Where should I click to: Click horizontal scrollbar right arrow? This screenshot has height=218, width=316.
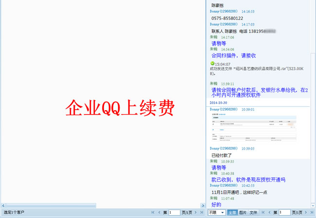203,205
